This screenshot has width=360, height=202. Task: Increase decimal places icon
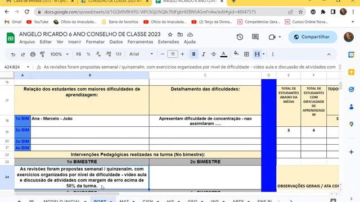(109, 54)
